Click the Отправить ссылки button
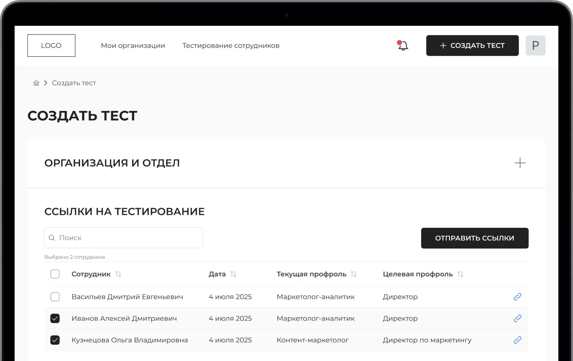 point(474,238)
